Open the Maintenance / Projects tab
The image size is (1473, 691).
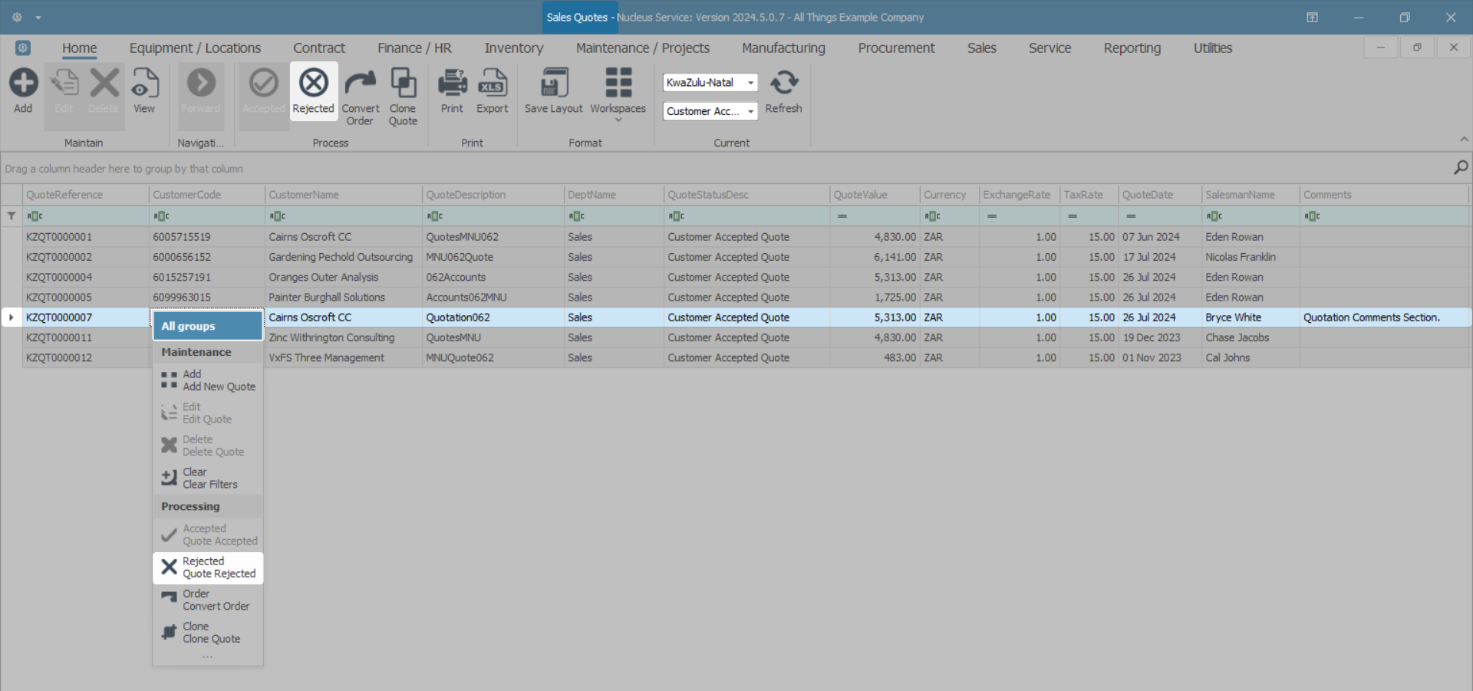point(643,48)
